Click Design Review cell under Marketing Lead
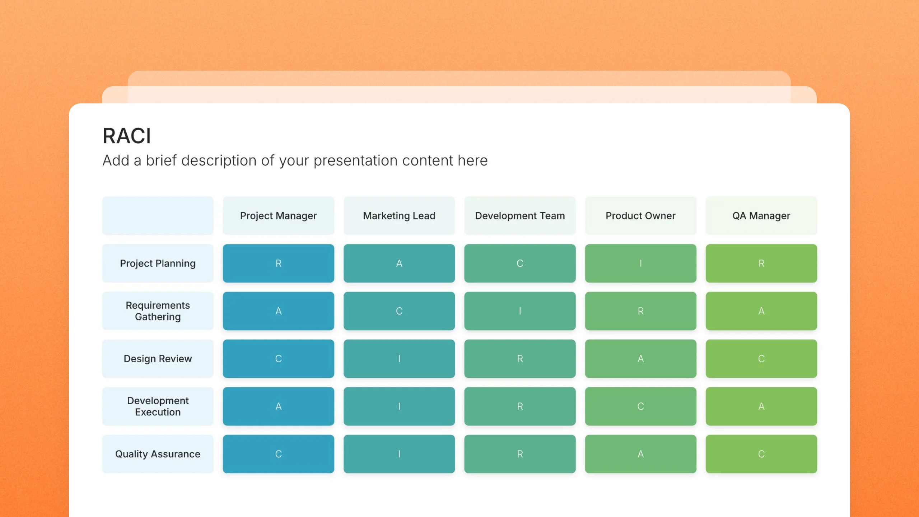 pyautogui.click(x=399, y=359)
